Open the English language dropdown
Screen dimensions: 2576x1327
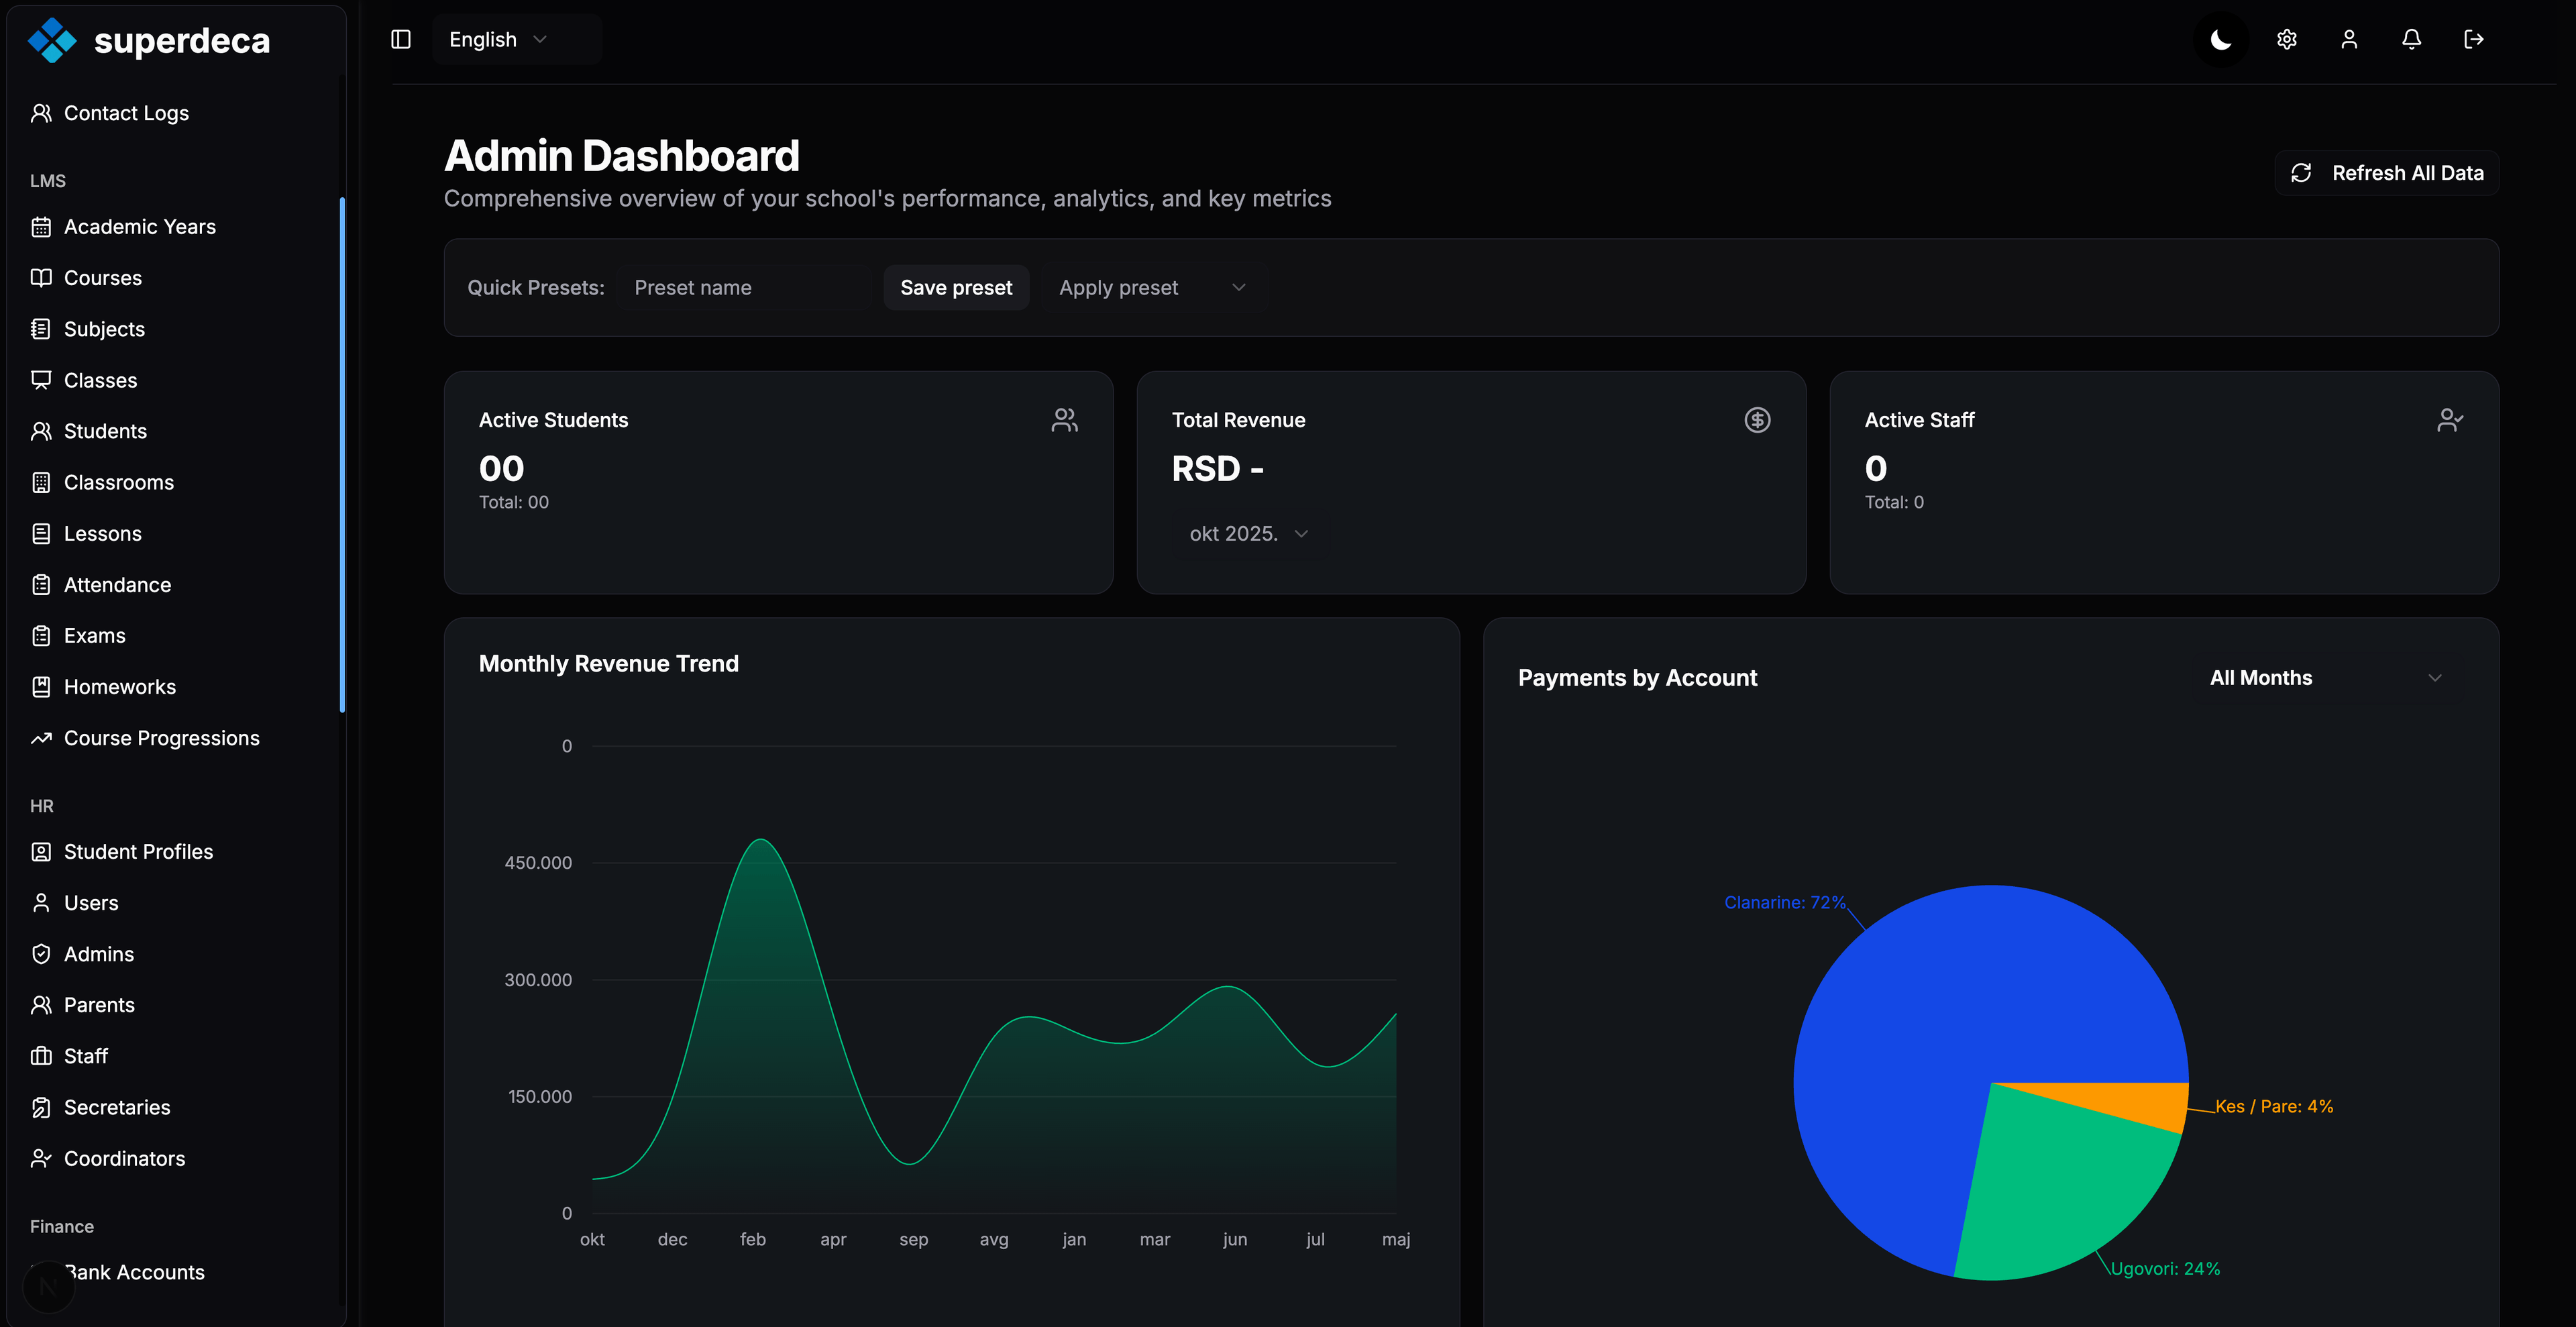[498, 40]
